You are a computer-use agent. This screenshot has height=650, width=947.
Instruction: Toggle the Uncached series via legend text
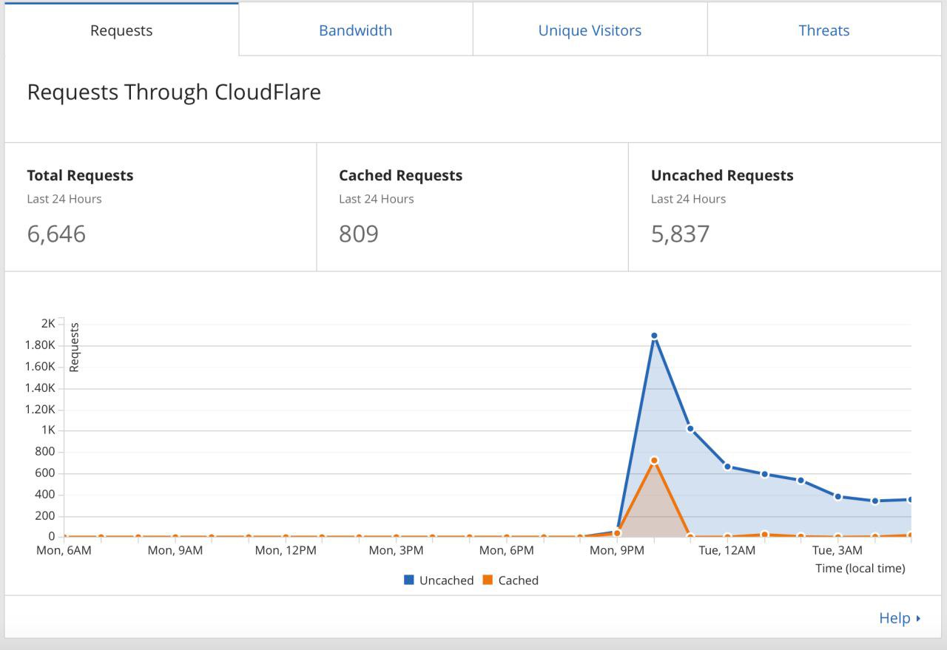coord(446,580)
